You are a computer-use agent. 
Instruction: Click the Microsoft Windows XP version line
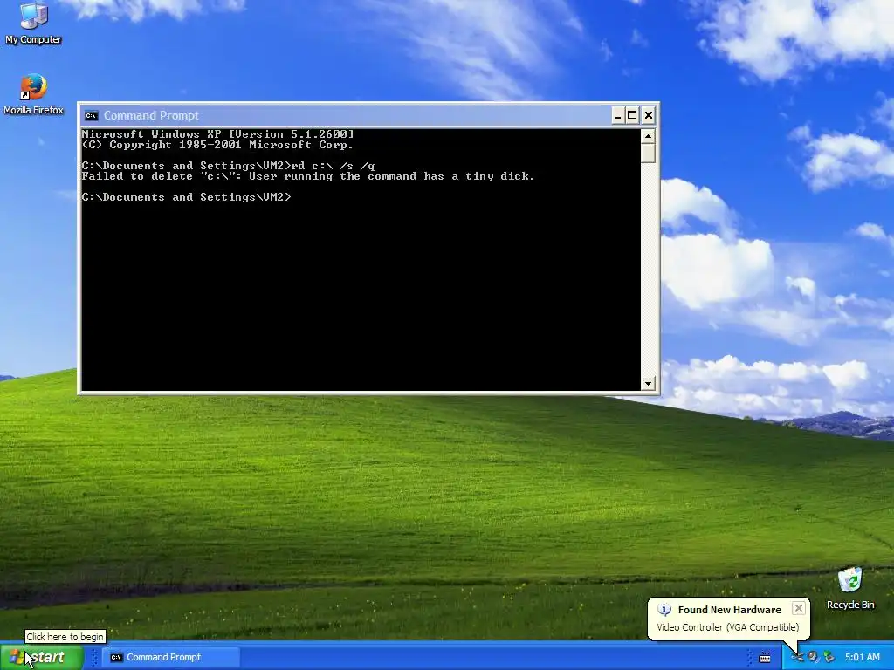pos(217,134)
